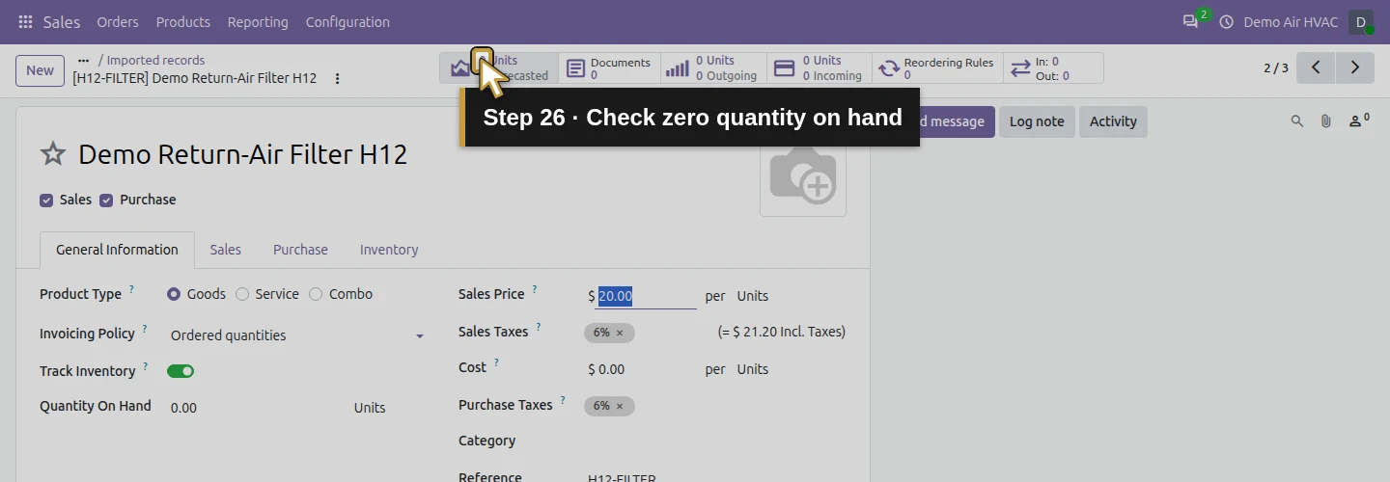
Task: Go to Sales app home
Action: coord(62,21)
